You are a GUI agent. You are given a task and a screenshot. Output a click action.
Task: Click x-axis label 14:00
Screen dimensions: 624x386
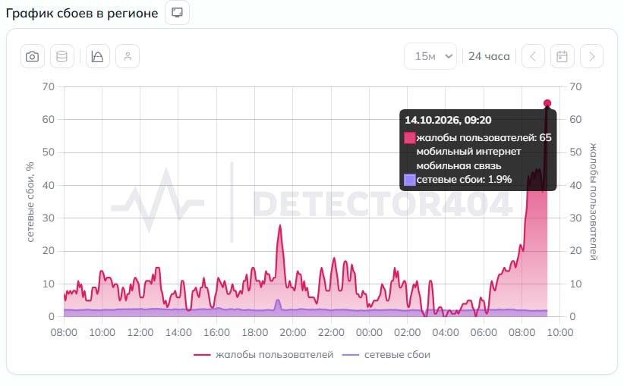178,332
